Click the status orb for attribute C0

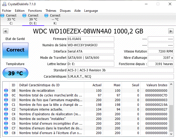pos(6,100)
